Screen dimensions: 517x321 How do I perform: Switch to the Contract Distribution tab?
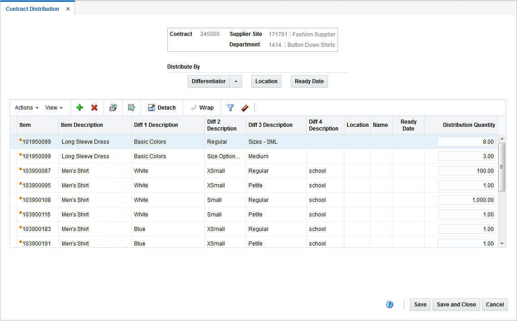pos(32,9)
